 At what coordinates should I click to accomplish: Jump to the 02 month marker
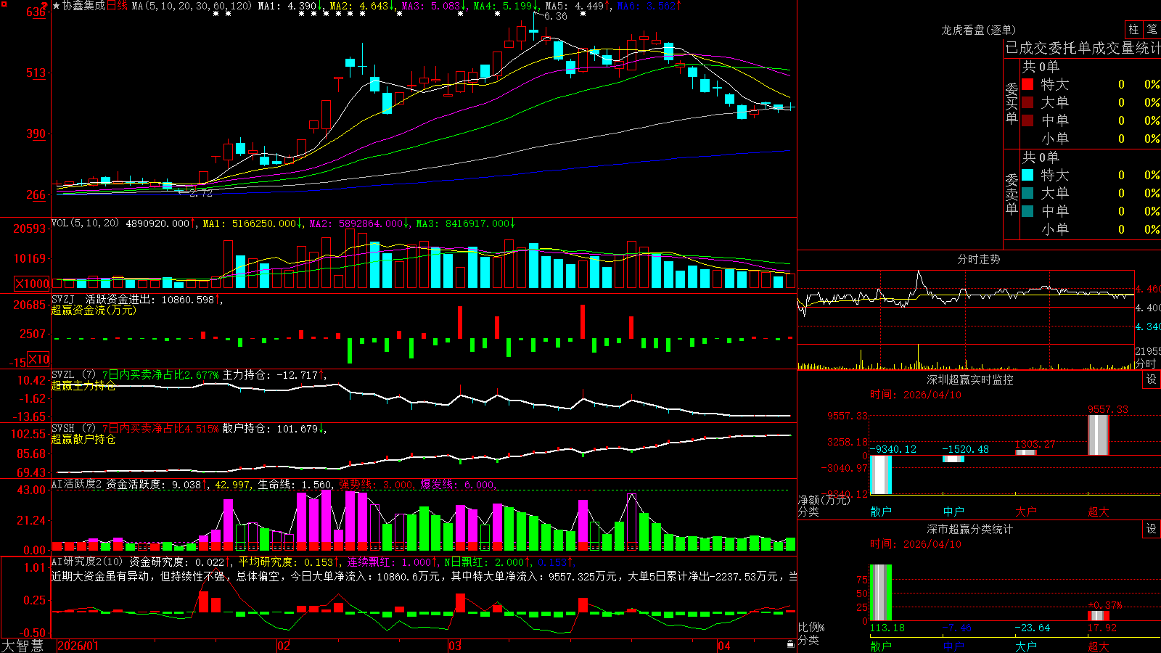click(284, 646)
